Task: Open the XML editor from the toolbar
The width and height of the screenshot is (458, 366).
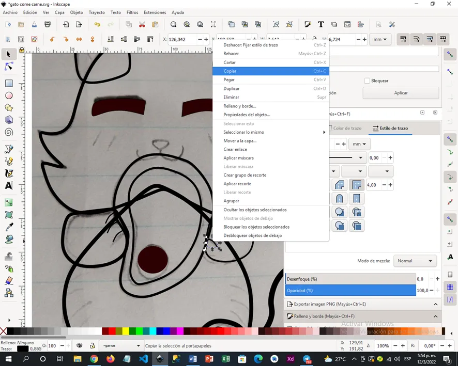Action: [x=347, y=24]
